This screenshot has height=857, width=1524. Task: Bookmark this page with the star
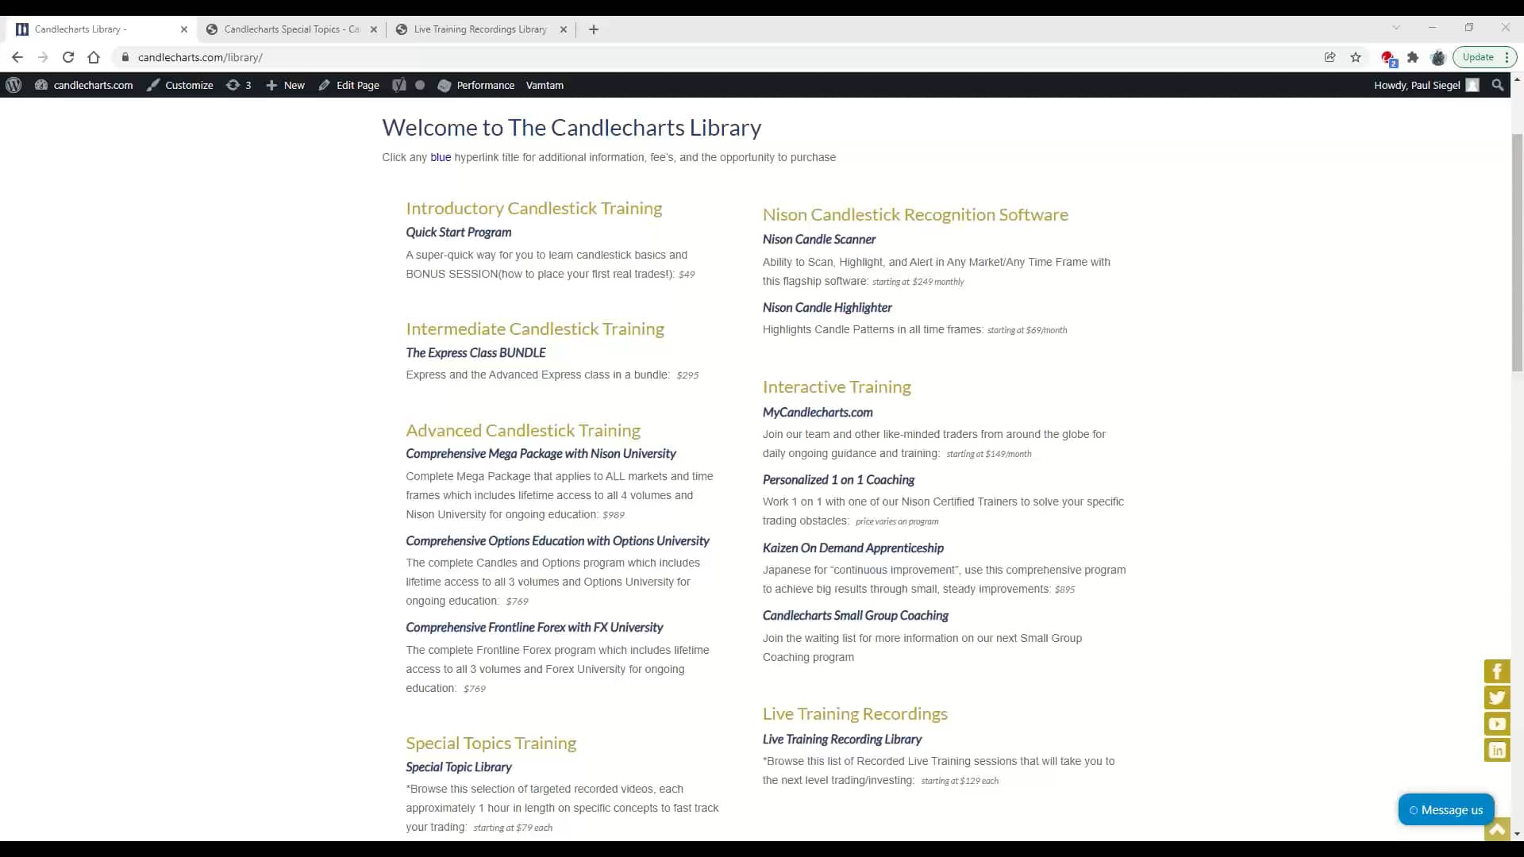pos(1356,57)
